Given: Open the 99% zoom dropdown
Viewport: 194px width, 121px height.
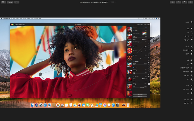Looking at the screenshot, I should pyautogui.click(x=10, y=2).
